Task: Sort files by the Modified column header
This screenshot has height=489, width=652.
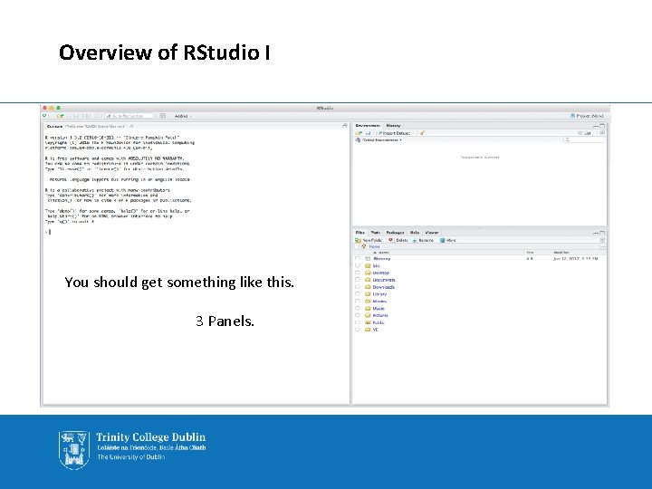Action: click(x=561, y=253)
